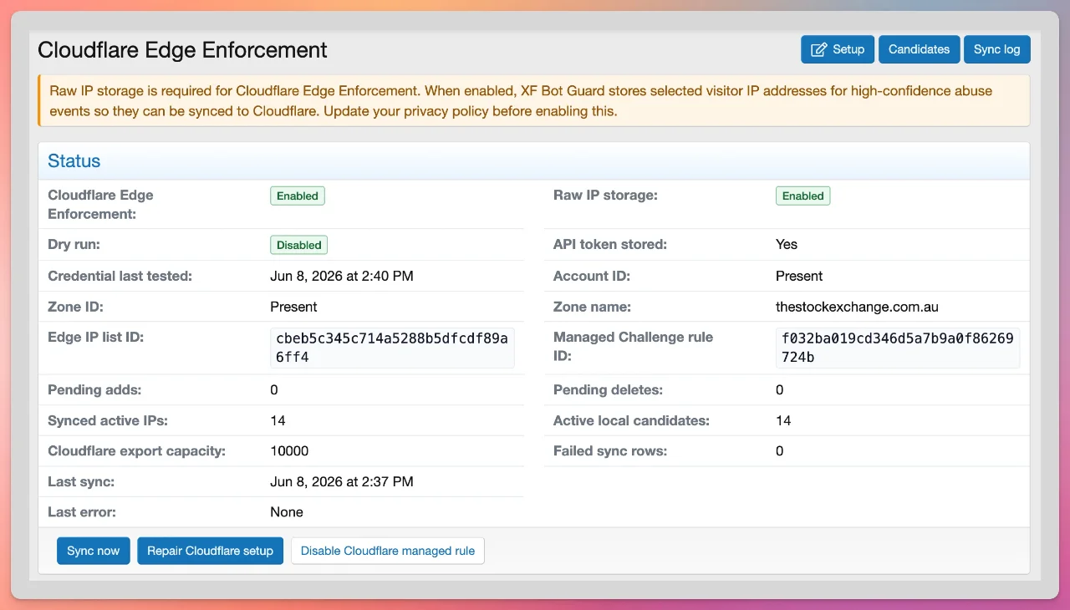Click the Cloudflare Edge Enforcement page title
The height and width of the screenshot is (610, 1070).
[182, 49]
